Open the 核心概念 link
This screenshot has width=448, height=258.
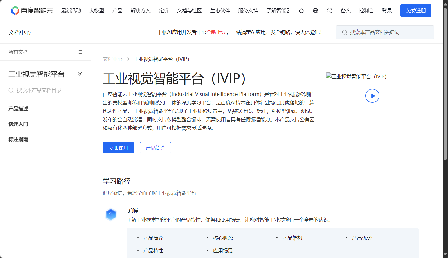pyautogui.click(x=223, y=238)
